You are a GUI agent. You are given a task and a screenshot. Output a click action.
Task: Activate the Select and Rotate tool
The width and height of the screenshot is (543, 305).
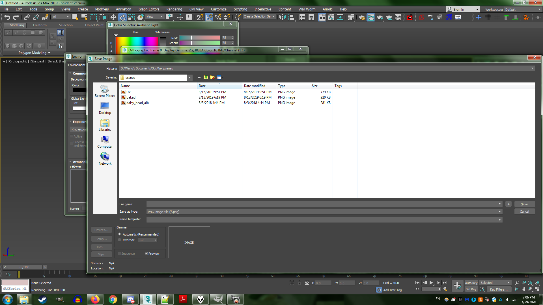click(122, 17)
